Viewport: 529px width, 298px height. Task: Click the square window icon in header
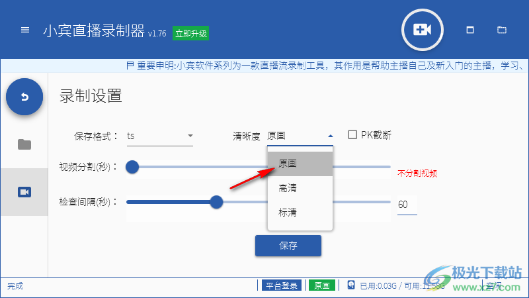click(470, 30)
